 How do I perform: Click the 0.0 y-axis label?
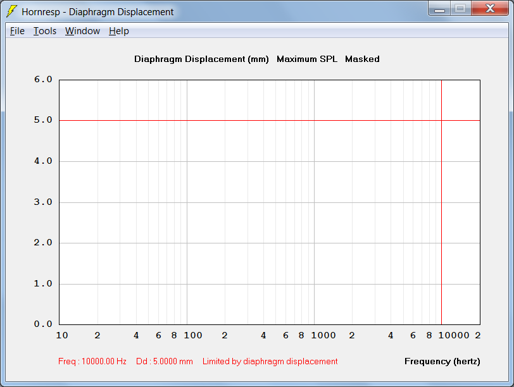(x=43, y=324)
